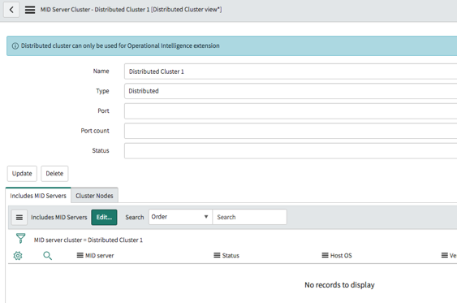Open Host OS column menu icon
Screen dimensions: 457x303
(x=325, y=255)
